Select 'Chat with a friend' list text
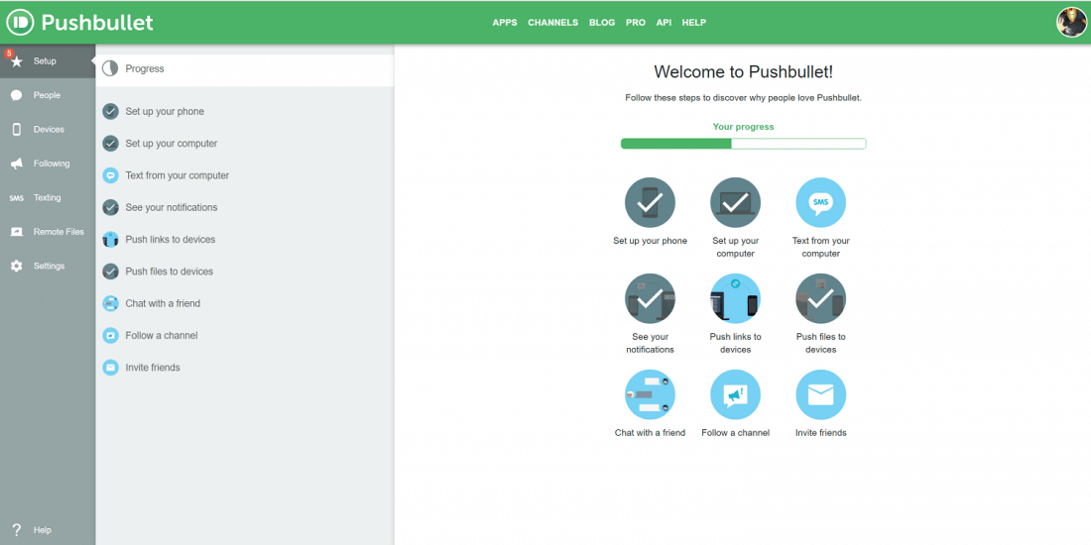 click(163, 303)
